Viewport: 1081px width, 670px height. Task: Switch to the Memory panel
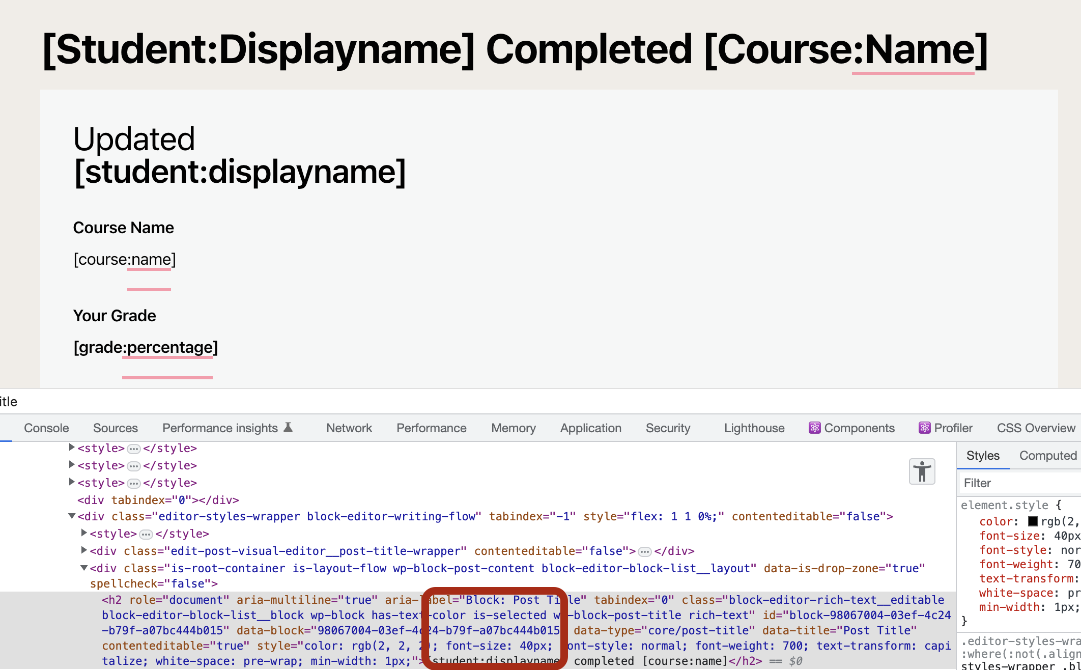click(513, 428)
